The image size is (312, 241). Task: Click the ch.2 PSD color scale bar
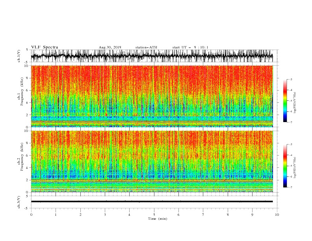click(x=285, y=166)
